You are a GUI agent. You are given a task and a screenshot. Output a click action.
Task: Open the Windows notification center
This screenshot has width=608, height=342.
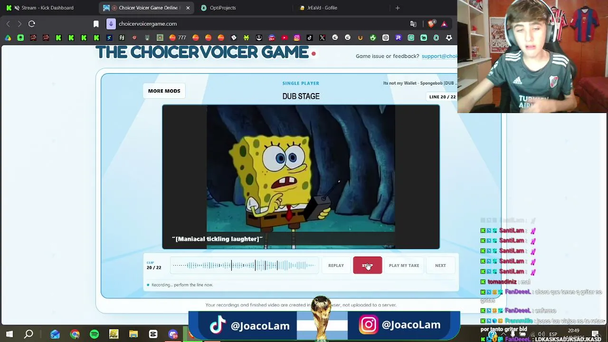click(595, 334)
